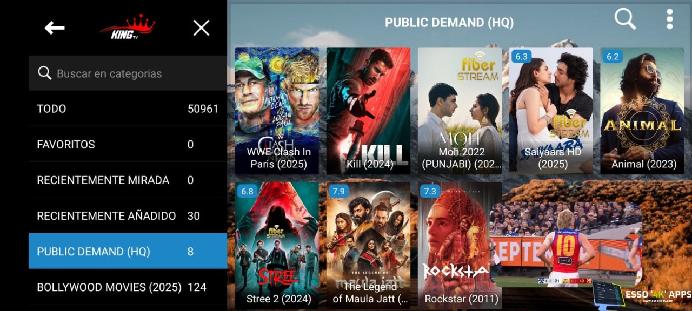The height and width of the screenshot is (311, 692).
Task: Open the Kill (2024) movie poster
Action: click(368, 111)
